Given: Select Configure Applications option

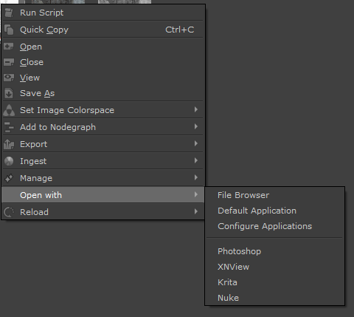Looking at the screenshot, I should tap(265, 226).
